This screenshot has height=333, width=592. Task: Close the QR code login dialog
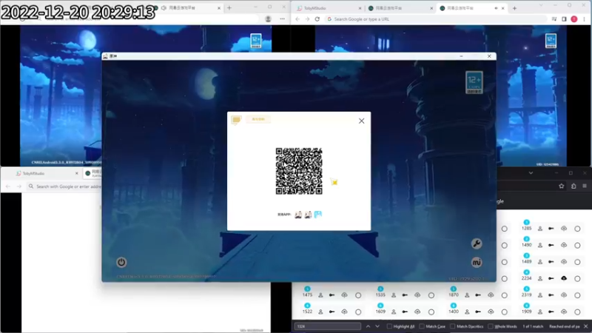tap(361, 121)
